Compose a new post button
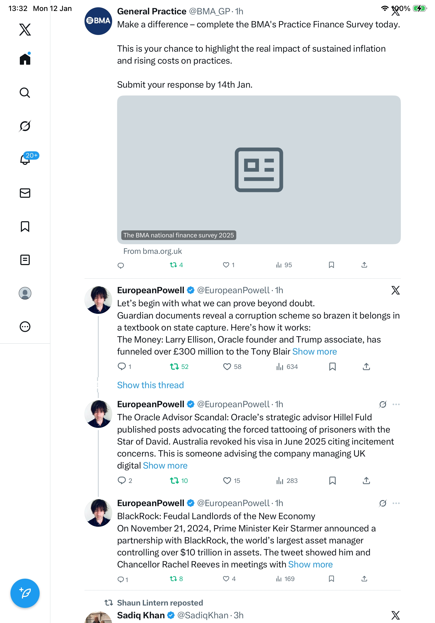 click(x=25, y=593)
